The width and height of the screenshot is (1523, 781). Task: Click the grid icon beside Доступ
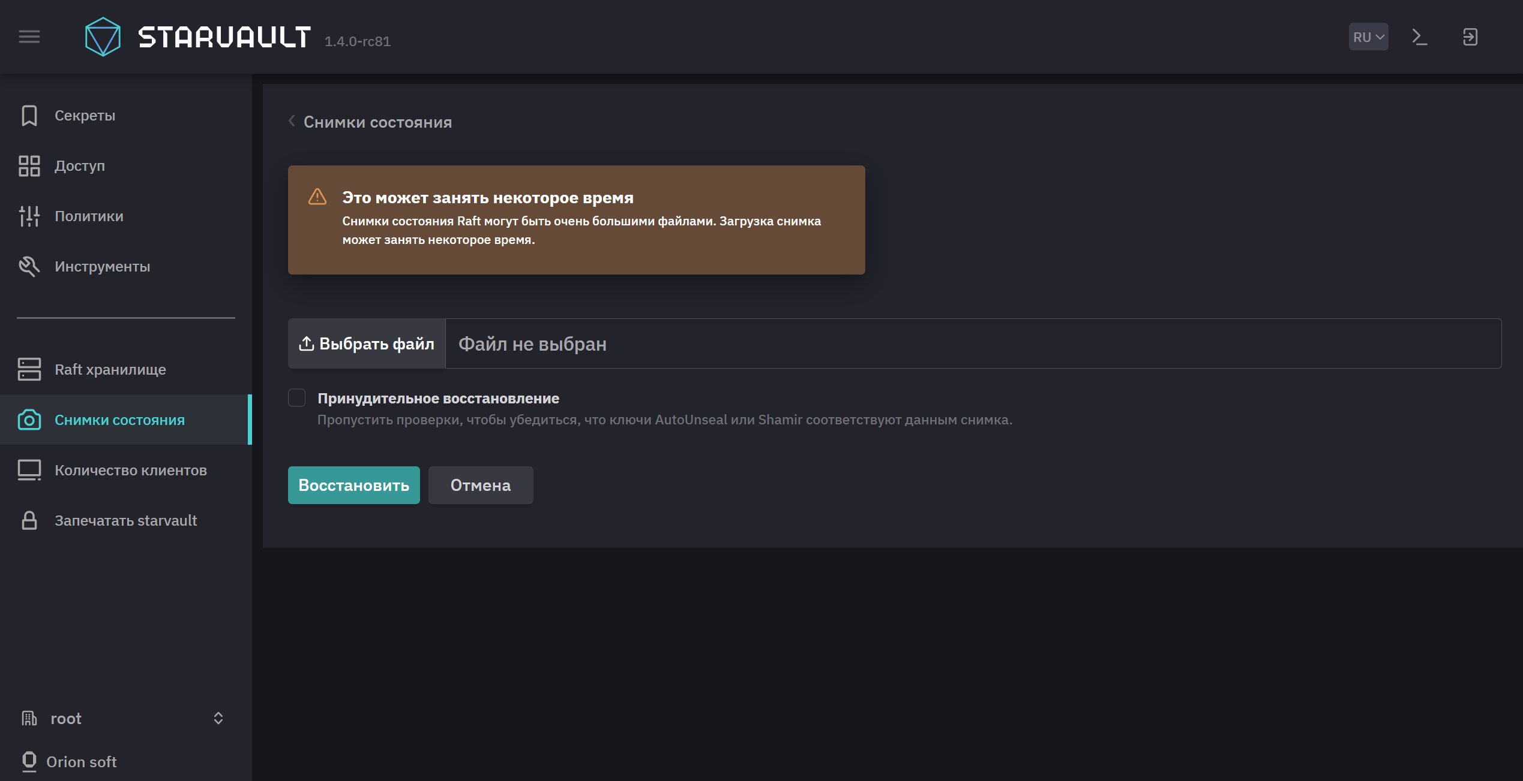coord(29,166)
